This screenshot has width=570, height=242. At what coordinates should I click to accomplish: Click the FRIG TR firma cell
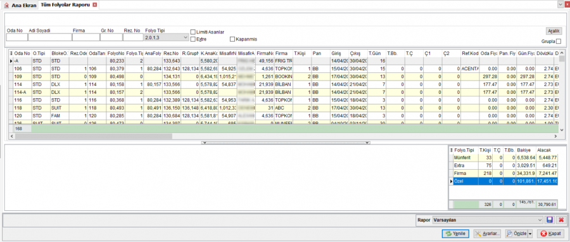pyautogui.click(x=284, y=60)
